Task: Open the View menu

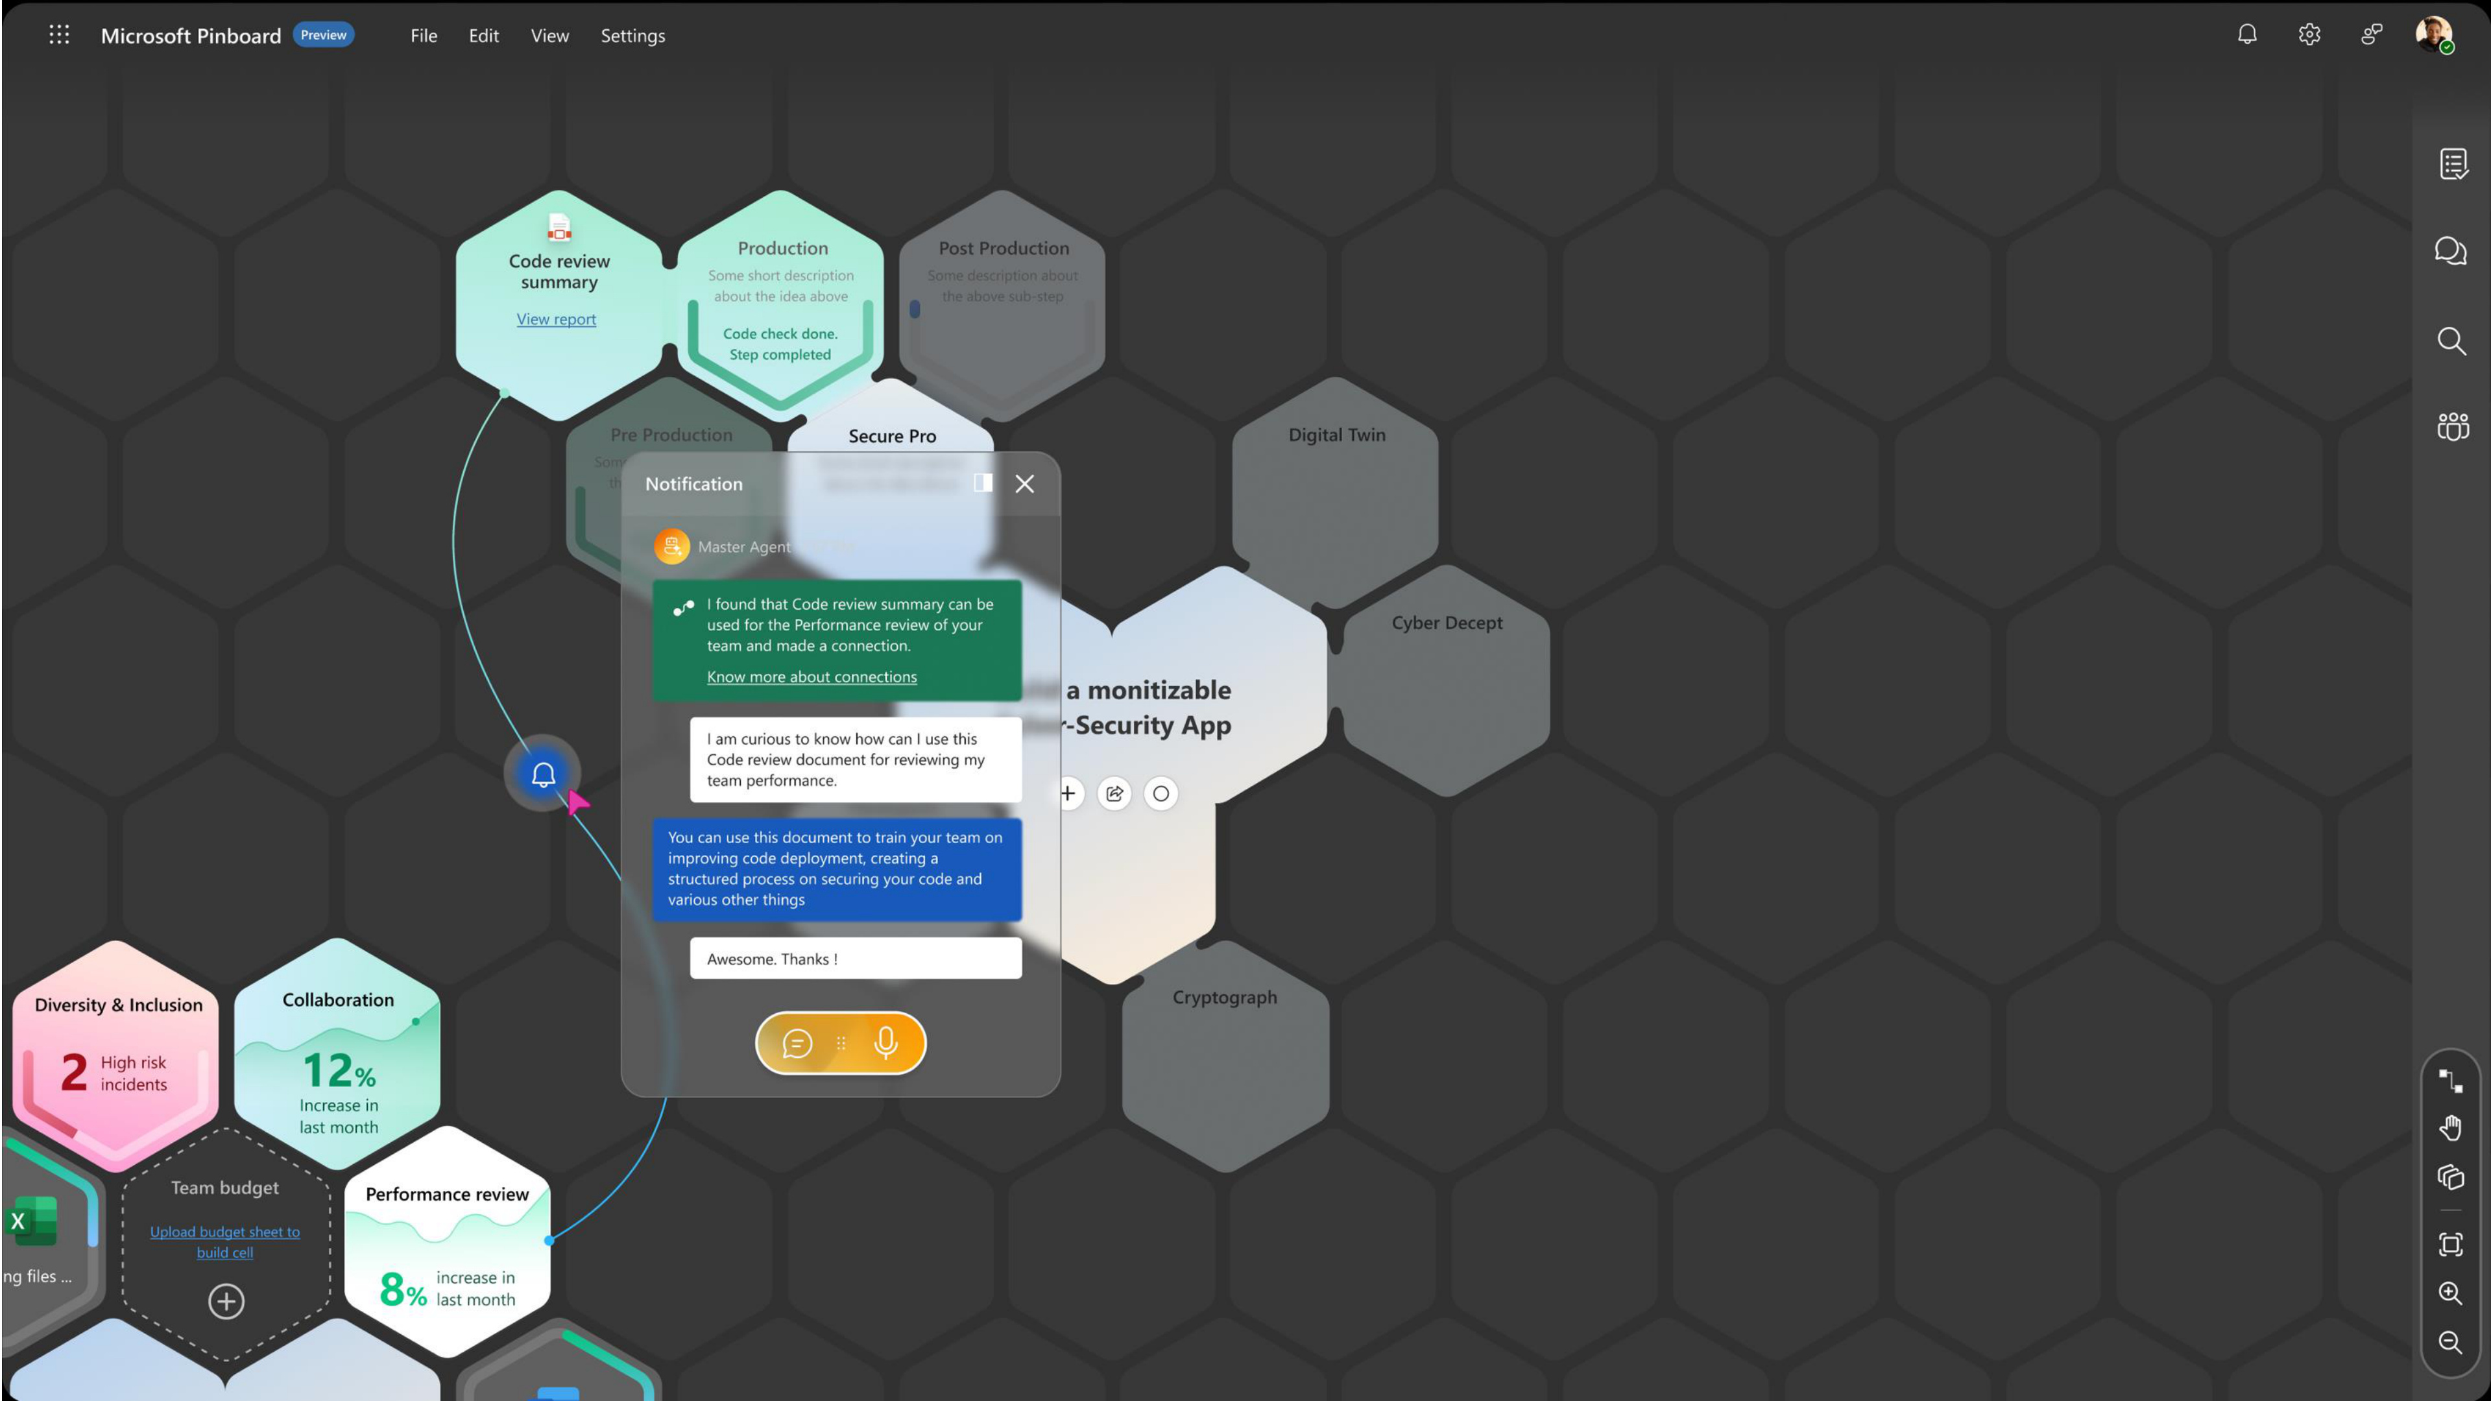Action: [549, 36]
